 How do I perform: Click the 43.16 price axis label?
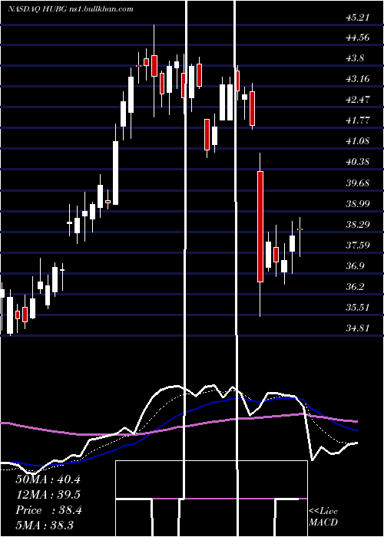358,79
